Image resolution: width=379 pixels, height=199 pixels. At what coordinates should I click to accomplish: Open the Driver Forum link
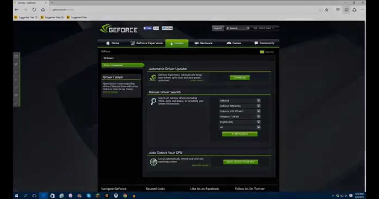tap(110, 92)
